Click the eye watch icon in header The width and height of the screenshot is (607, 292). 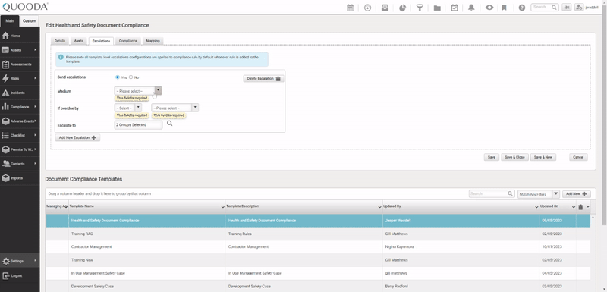click(489, 8)
